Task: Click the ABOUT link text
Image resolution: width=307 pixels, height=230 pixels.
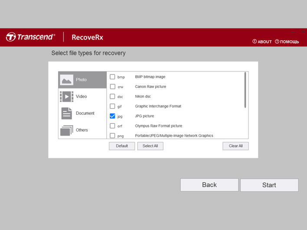Action: click(x=265, y=42)
